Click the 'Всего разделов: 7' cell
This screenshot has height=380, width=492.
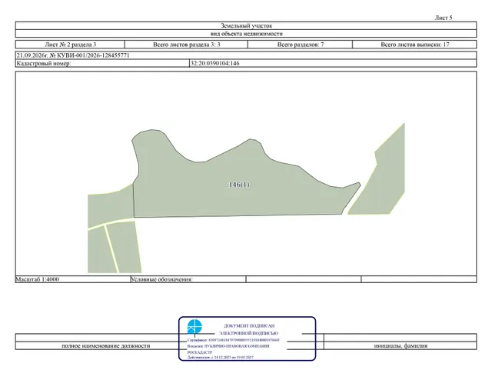[301, 45]
